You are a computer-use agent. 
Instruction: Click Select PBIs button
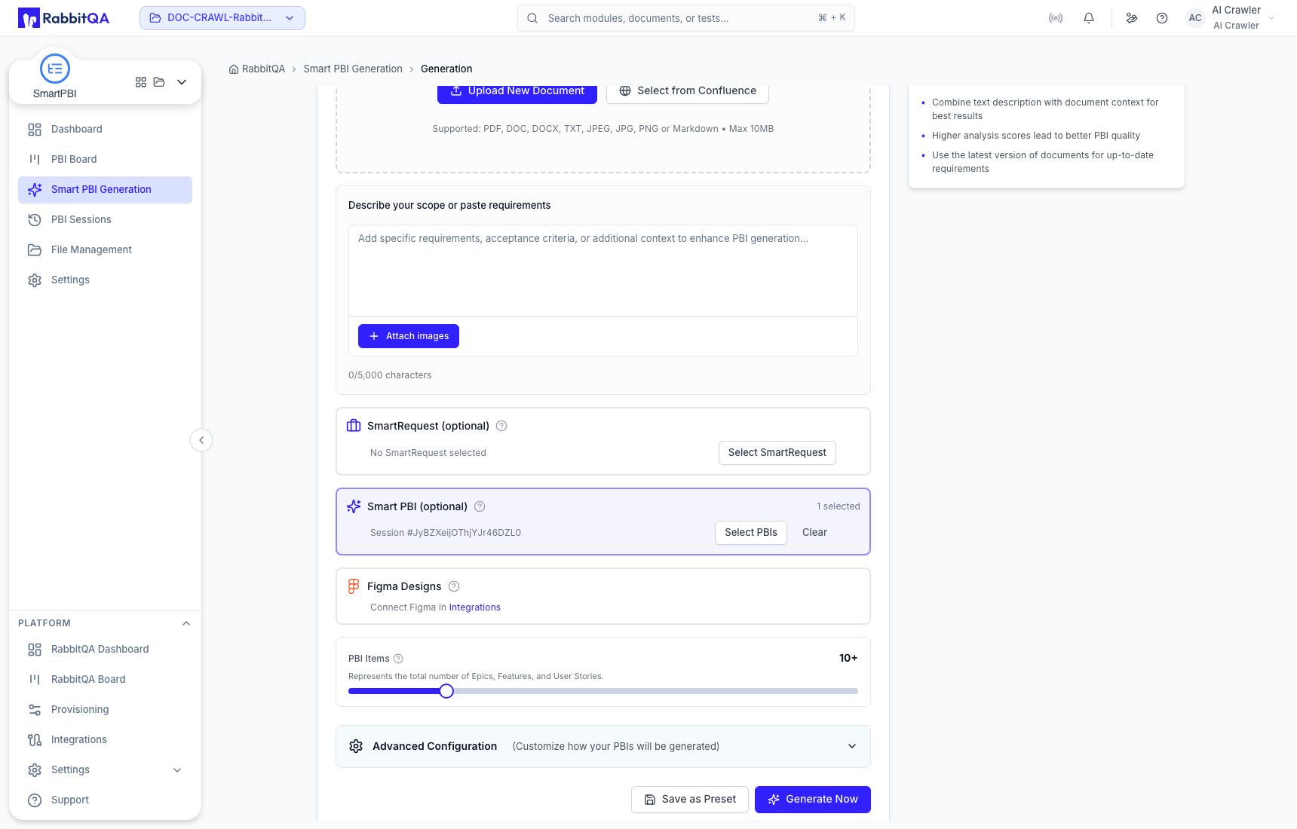[751, 533]
